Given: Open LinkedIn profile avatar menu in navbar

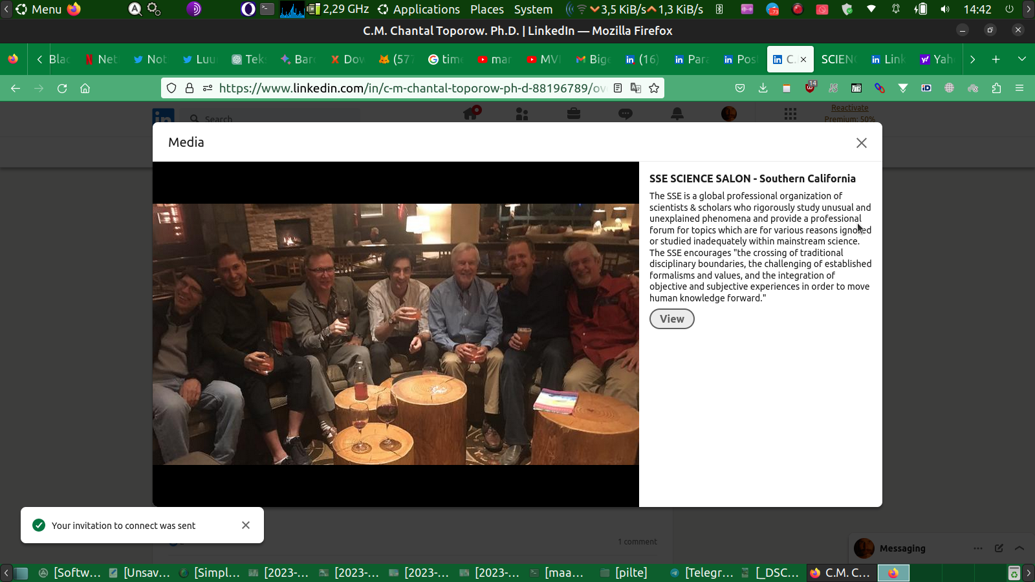Looking at the screenshot, I should [x=729, y=114].
